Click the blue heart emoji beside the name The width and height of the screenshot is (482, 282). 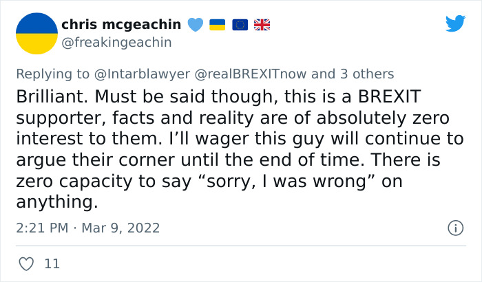coord(196,25)
